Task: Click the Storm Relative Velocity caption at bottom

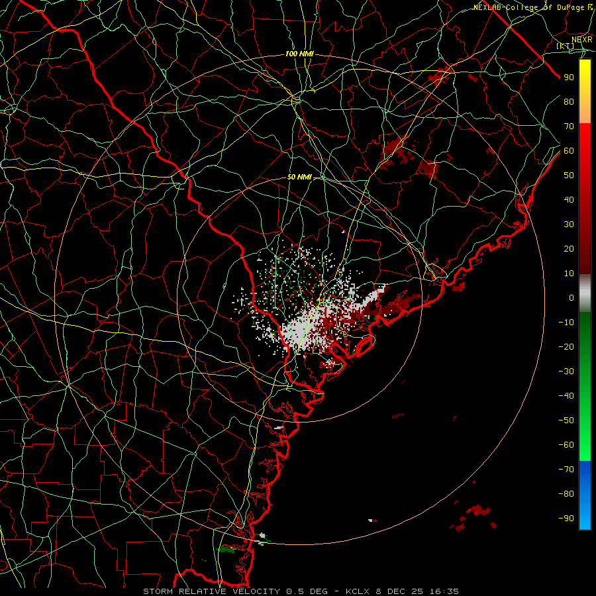Action: (x=301, y=591)
